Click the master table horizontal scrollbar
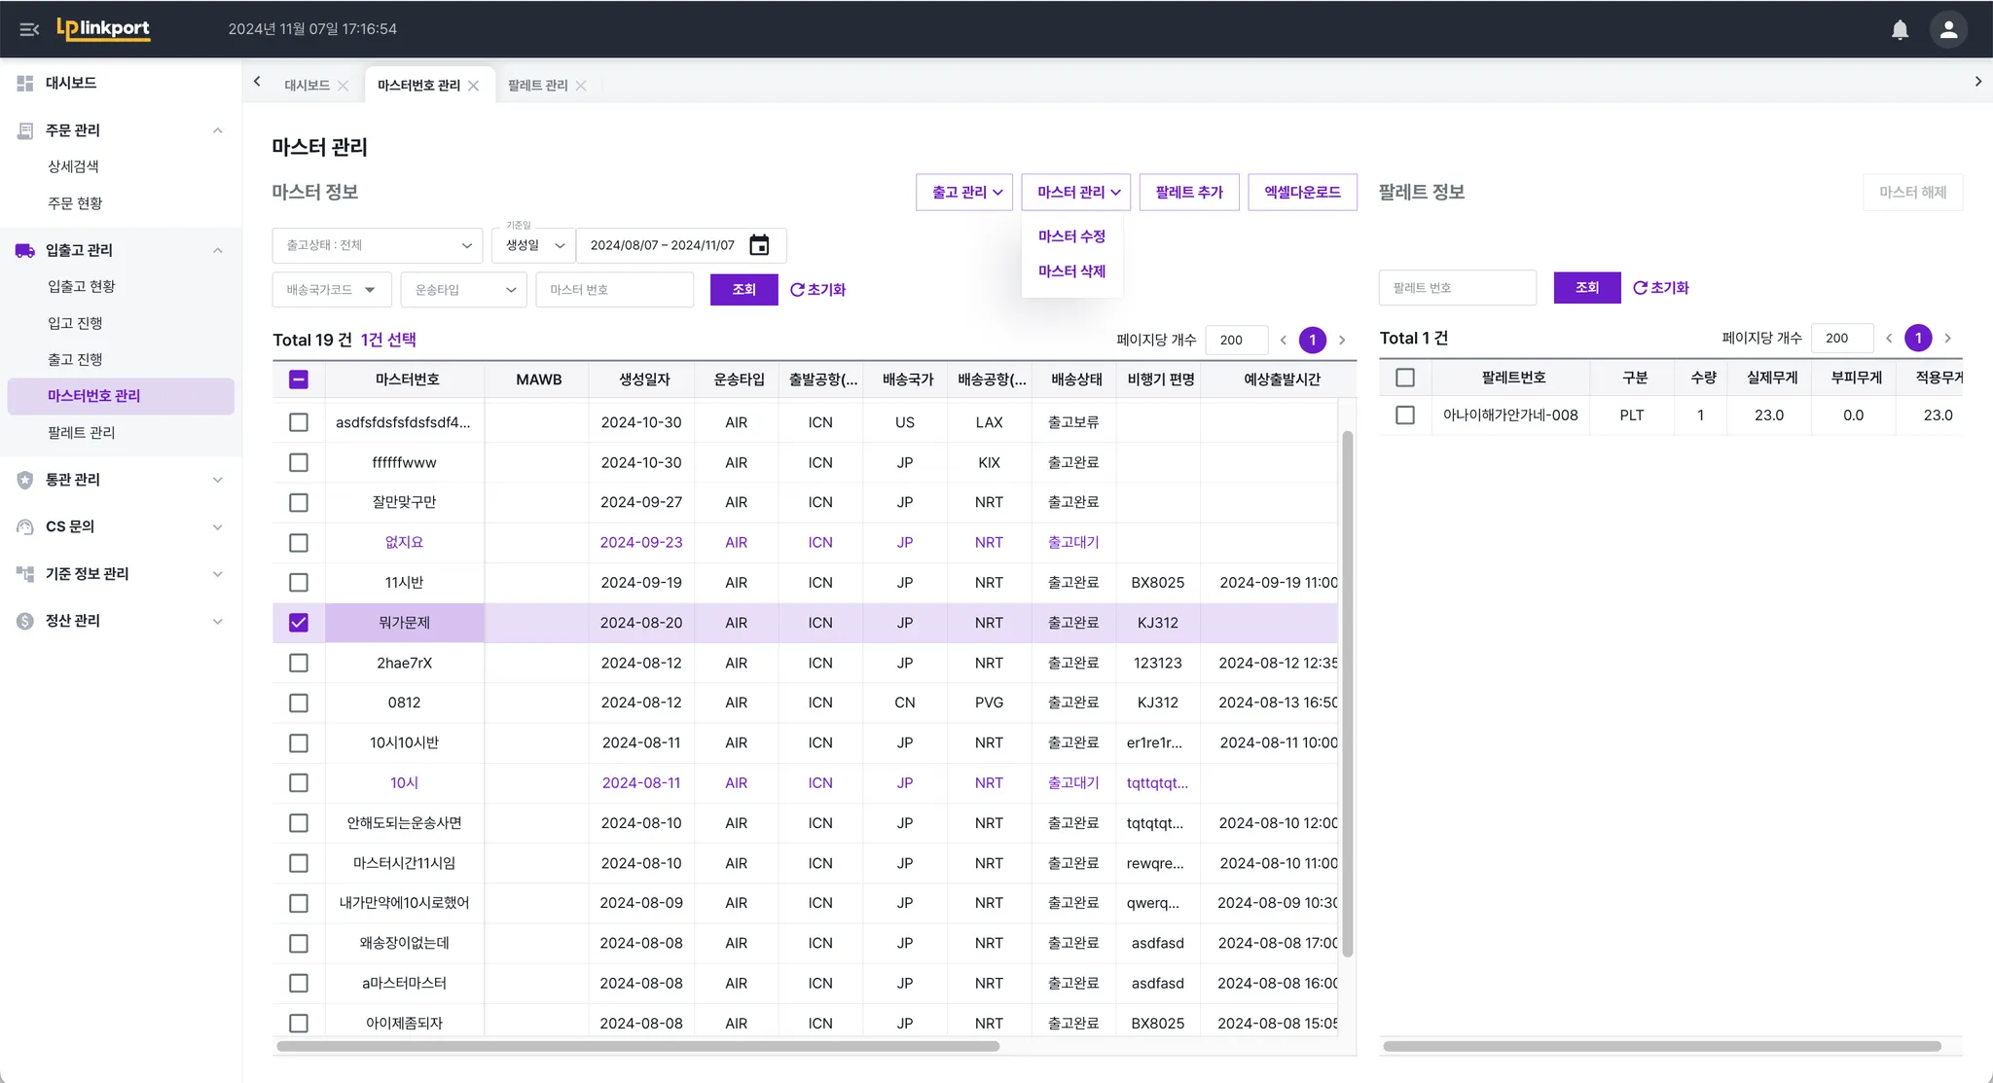 tap(637, 1047)
